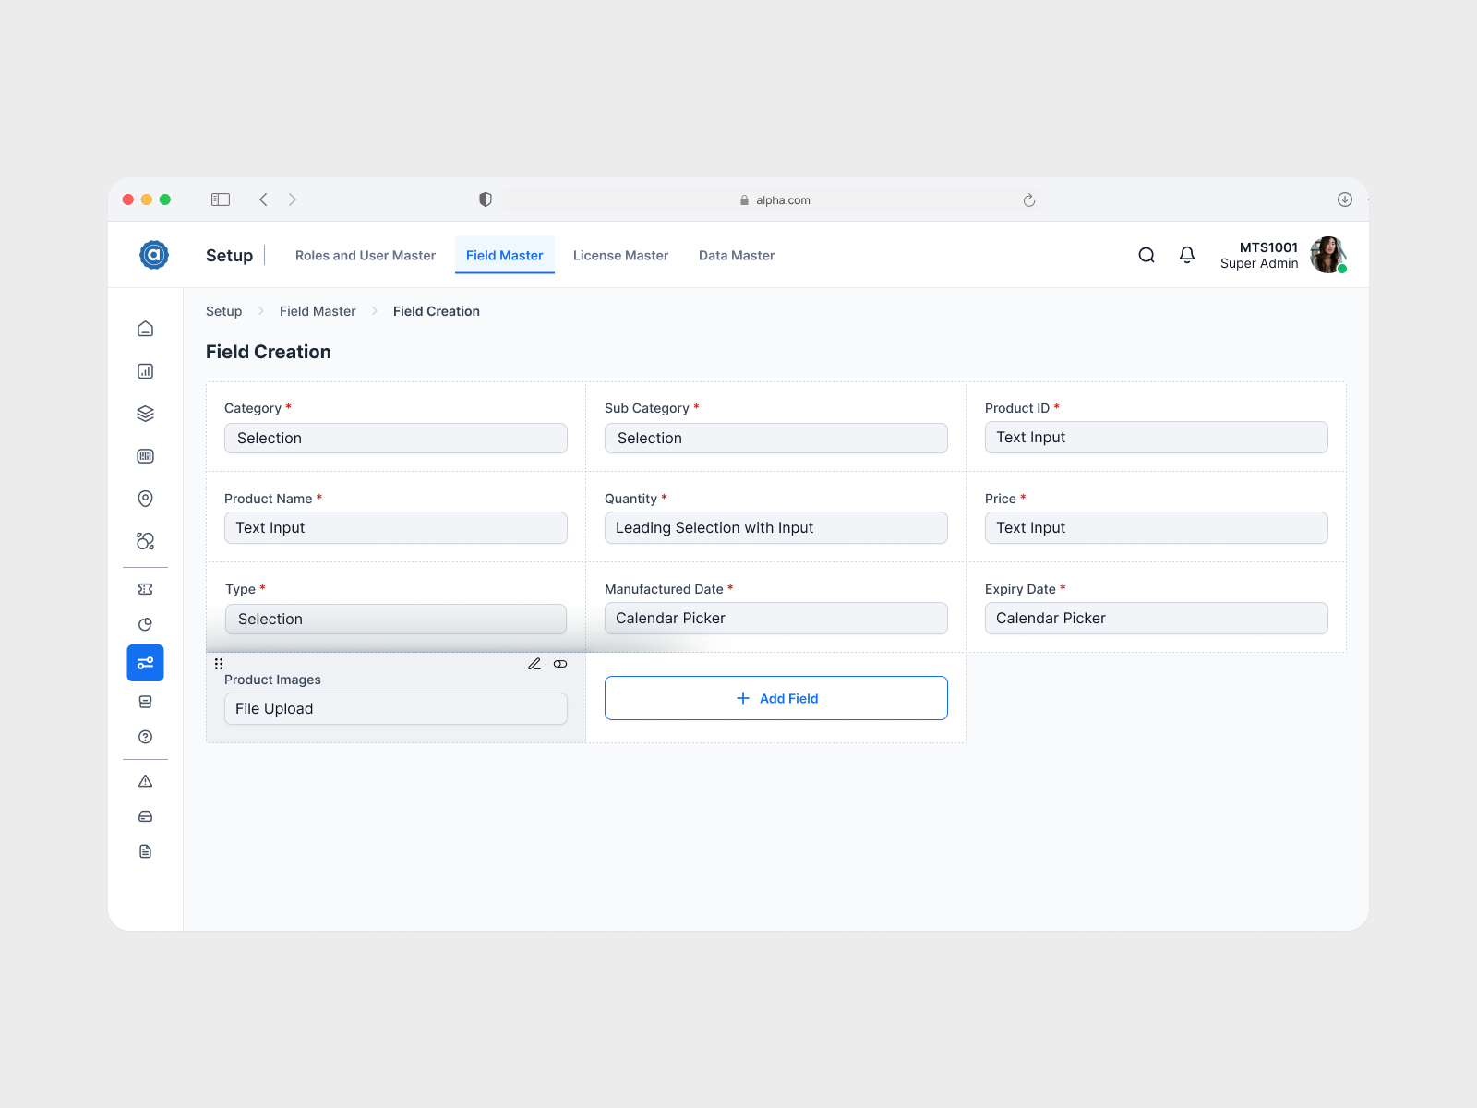Click the warning triangle sidebar icon
This screenshot has height=1108, width=1477.
pyautogui.click(x=145, y=780)
